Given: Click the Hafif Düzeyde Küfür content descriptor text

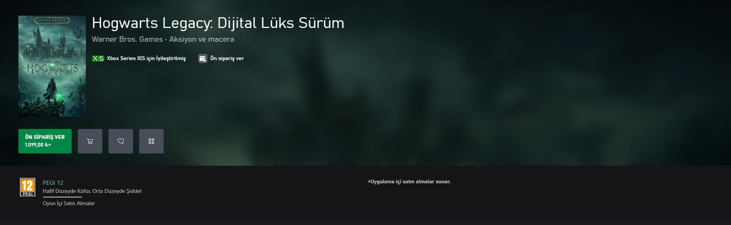Looking at the screenshot, I should click(x=66, y=191).
